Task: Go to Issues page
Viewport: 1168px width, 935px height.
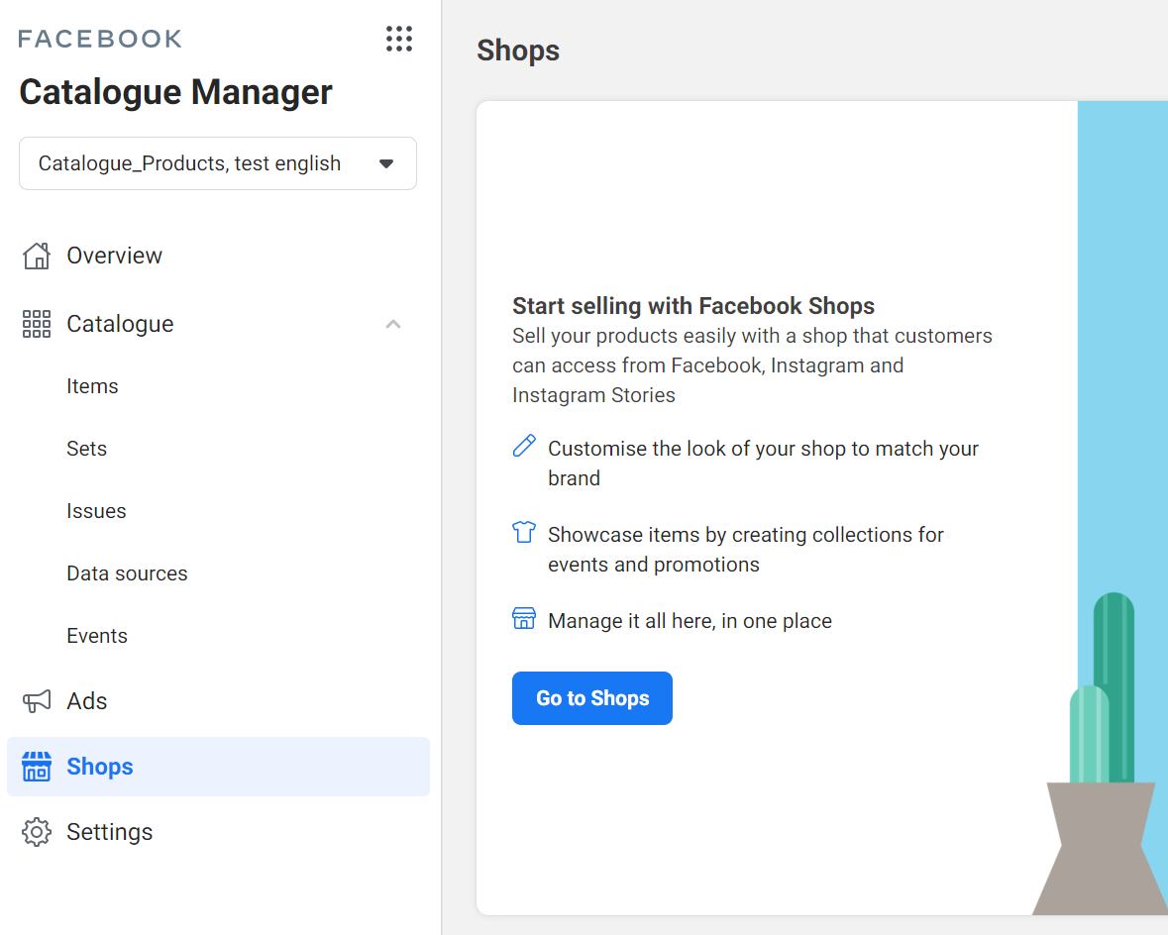Action: (96, 511)
